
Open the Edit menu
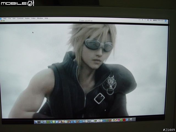click(x=14, y=18)
